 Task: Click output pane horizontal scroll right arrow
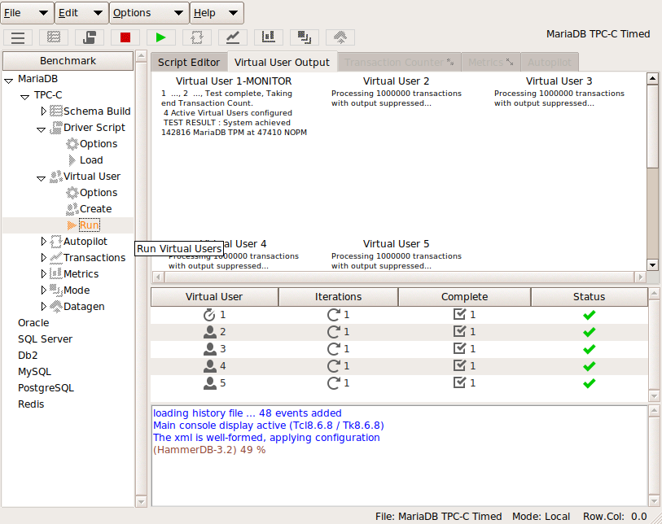click(x=641, y=277)
